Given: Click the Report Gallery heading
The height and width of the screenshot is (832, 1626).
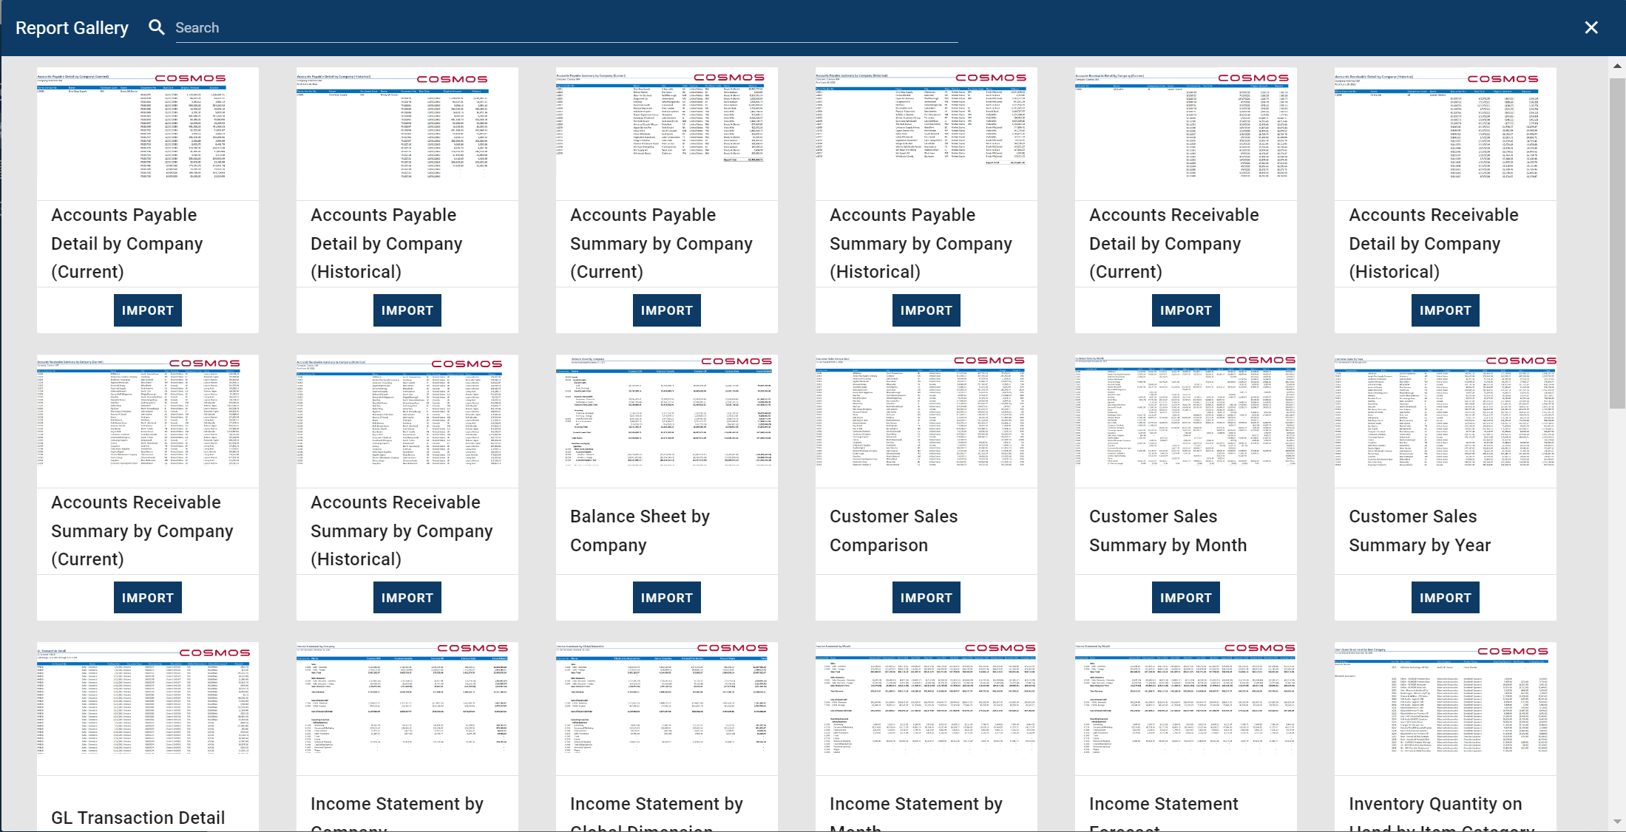Looking at the screenshot, I should (72, 28).
